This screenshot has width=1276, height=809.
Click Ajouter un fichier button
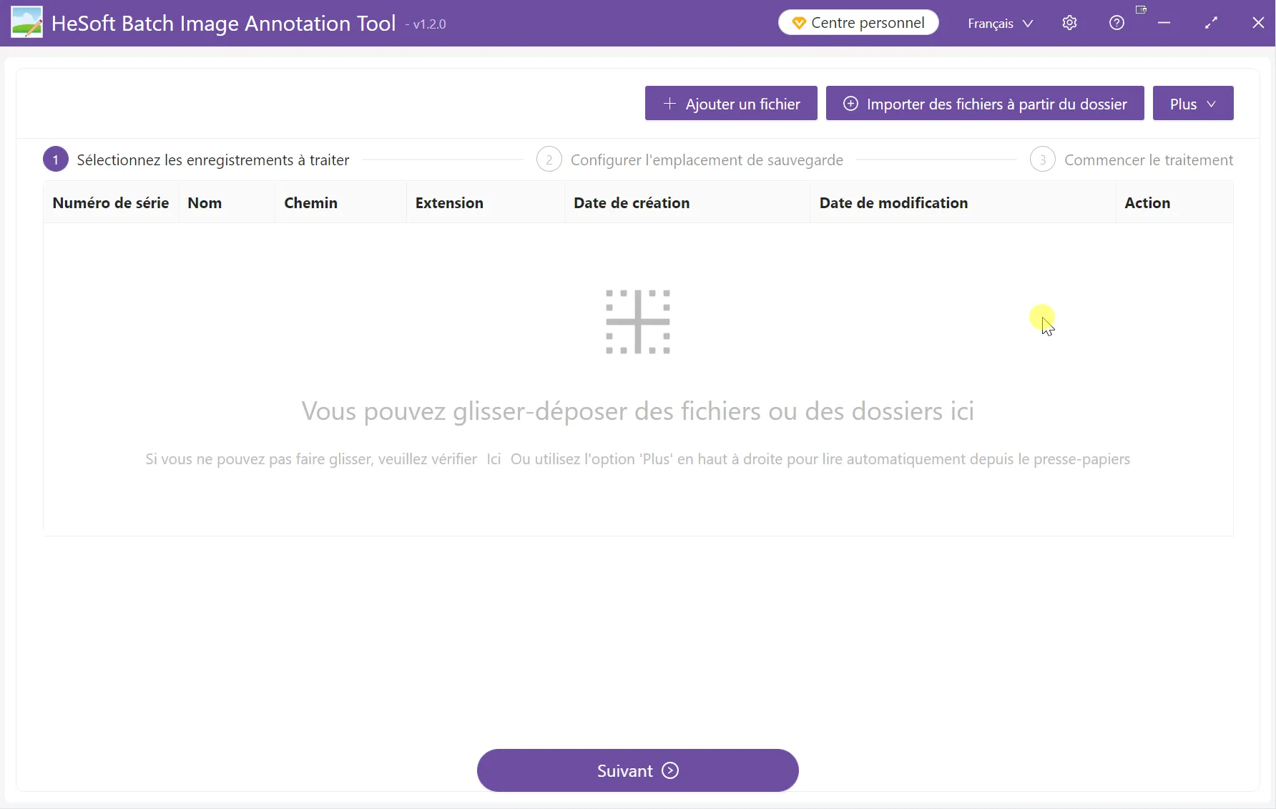tap(731, 104)
